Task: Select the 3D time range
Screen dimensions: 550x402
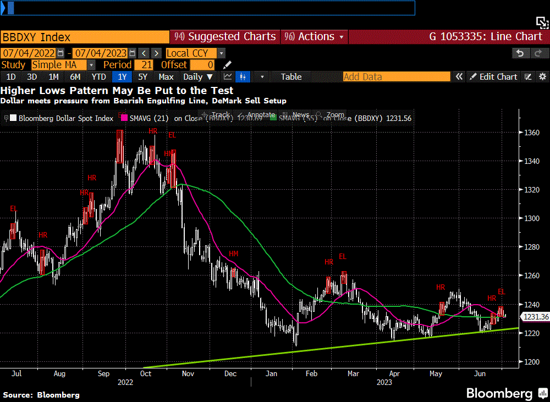Action: (x=32, y=77)
